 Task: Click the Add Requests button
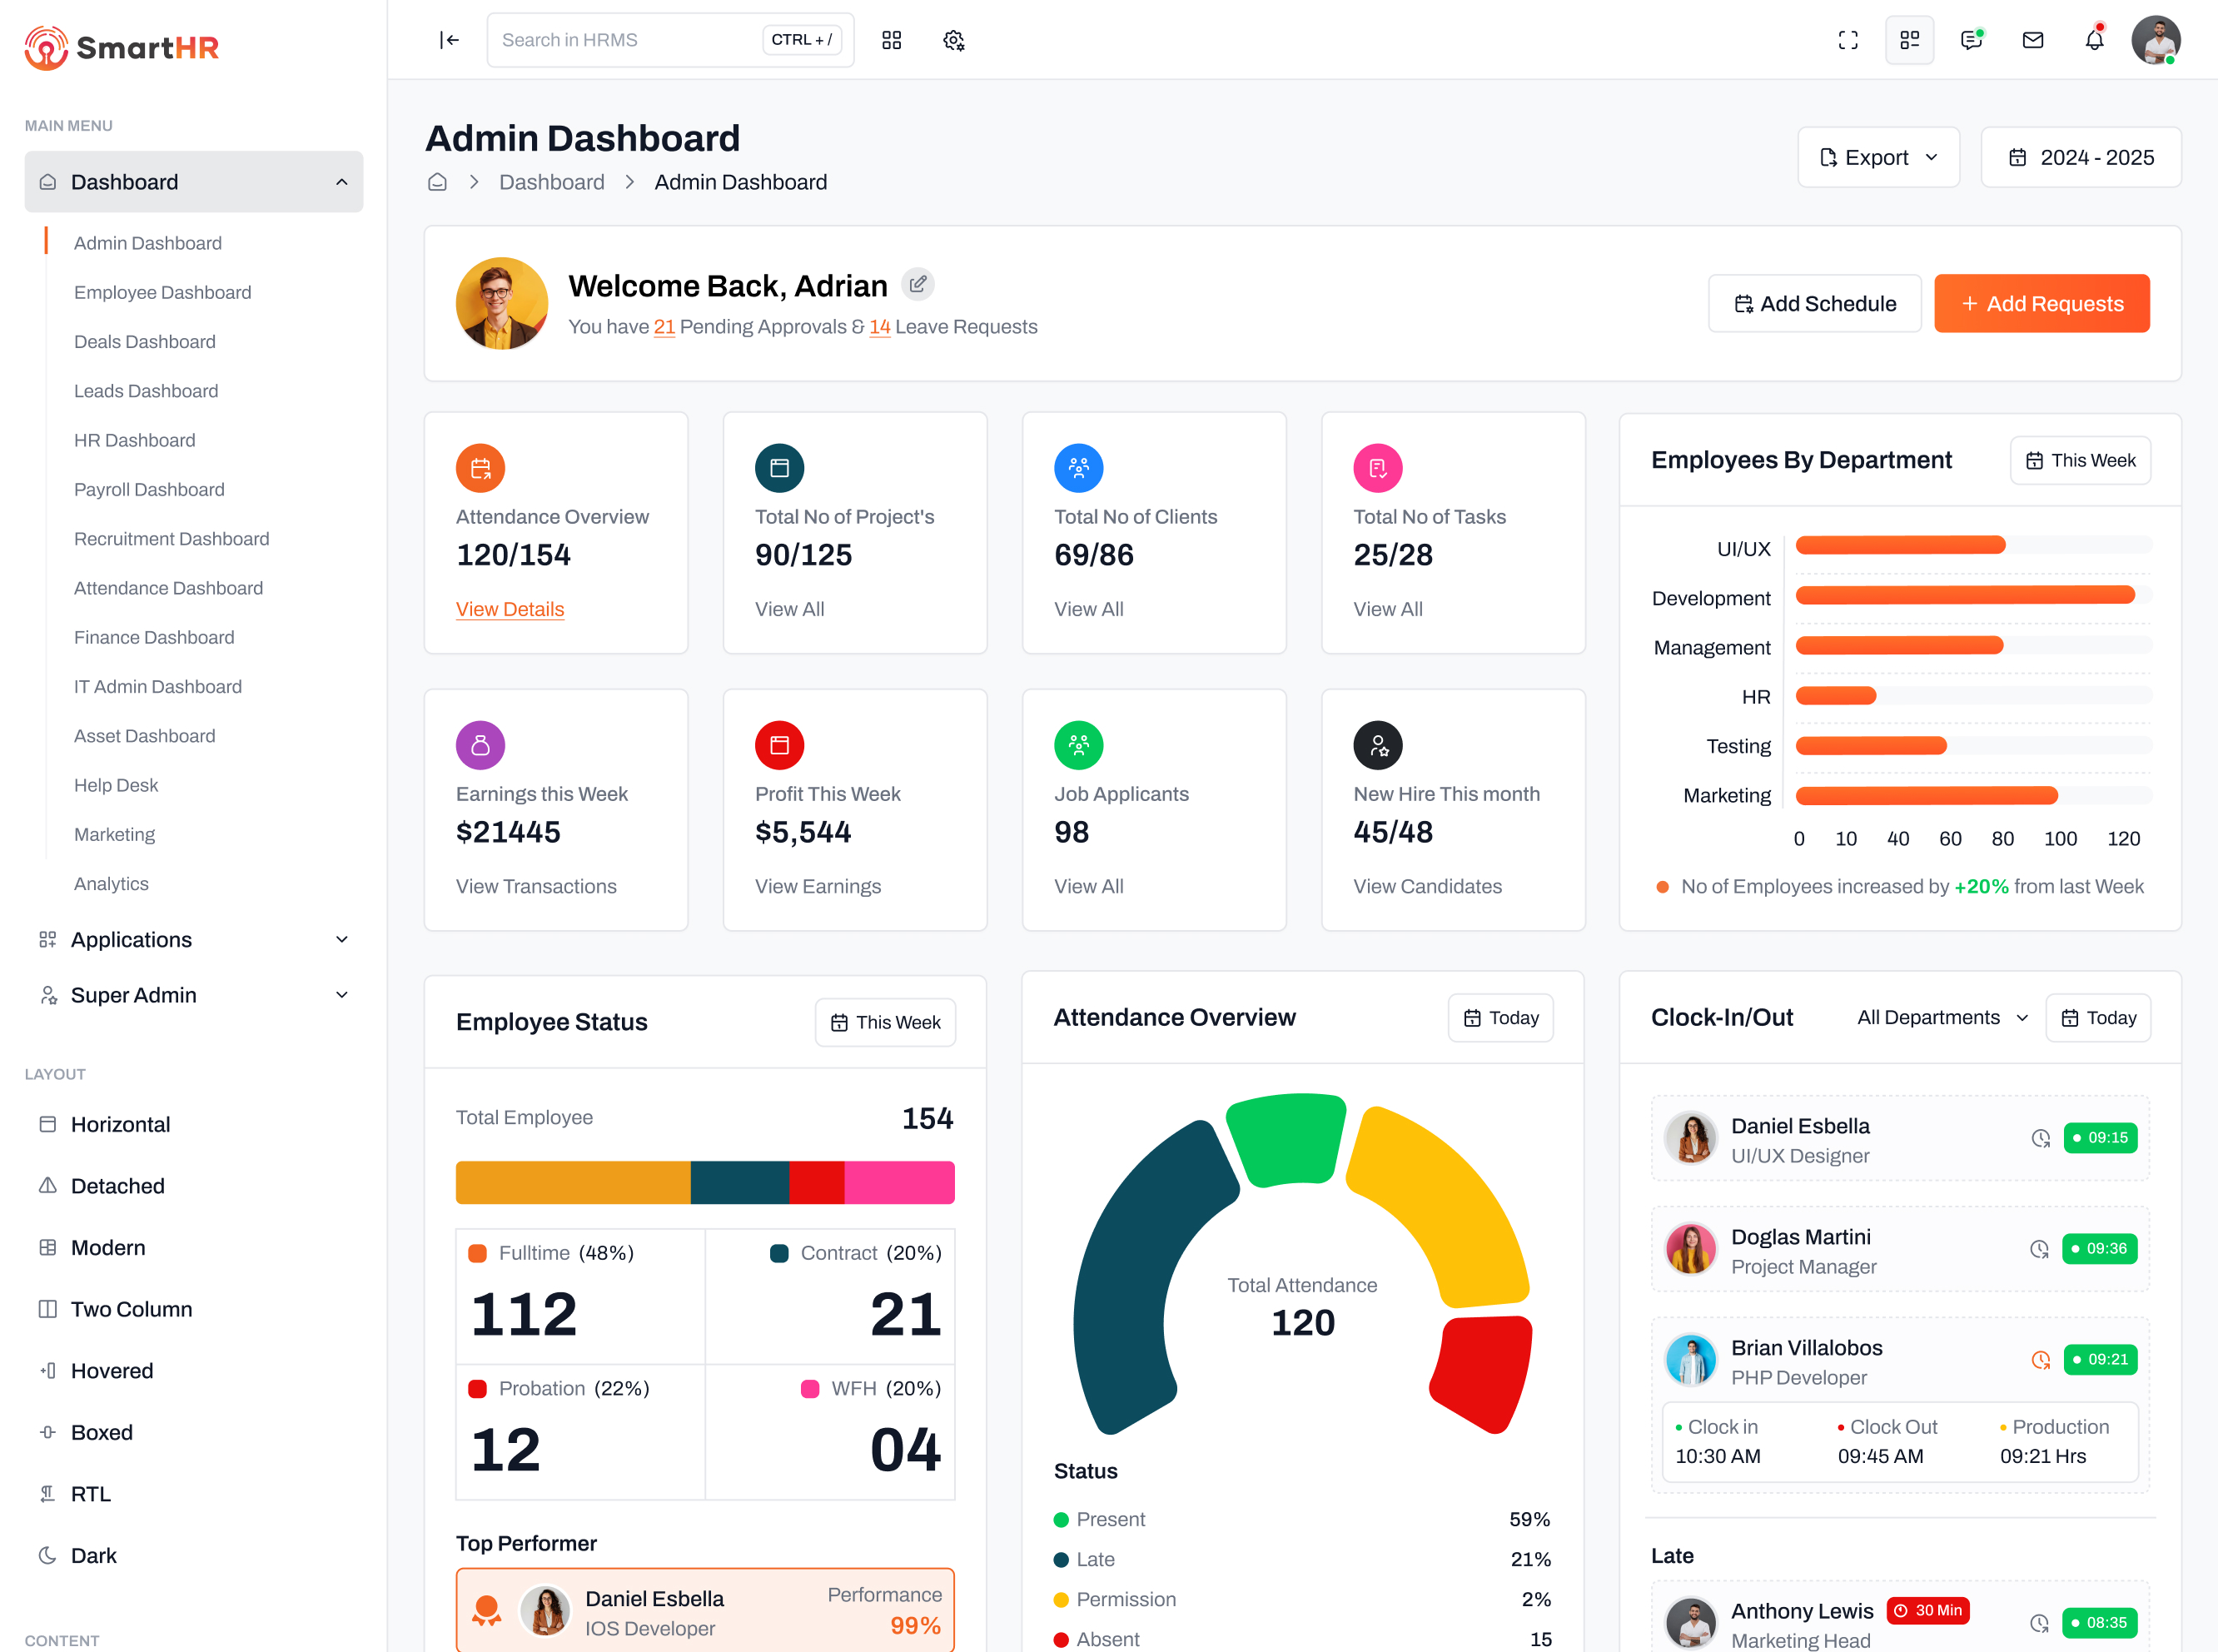pyautogui.click(x=2042, y=303)
